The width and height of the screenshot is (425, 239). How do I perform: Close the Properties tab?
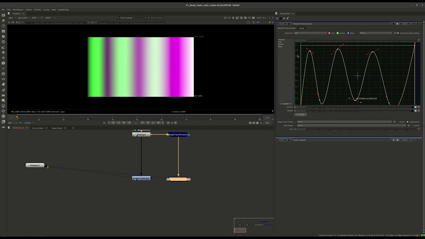pyautogui.click(x=293, y=14)
